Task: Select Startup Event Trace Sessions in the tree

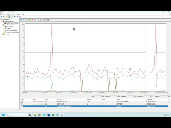Action: [13, 32]
